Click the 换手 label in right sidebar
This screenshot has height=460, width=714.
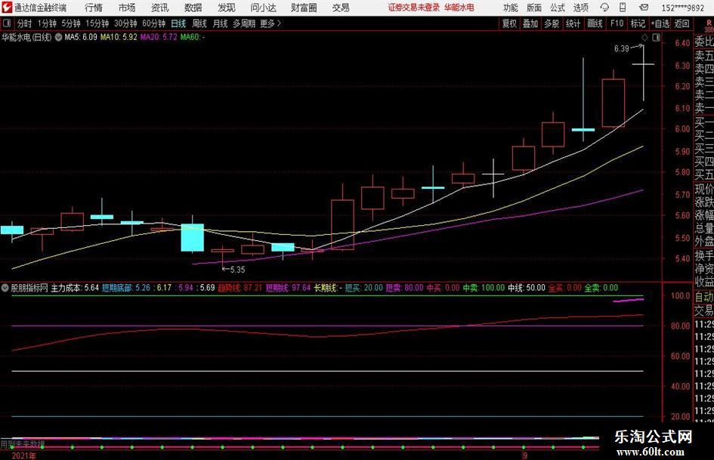click(704, 255)
